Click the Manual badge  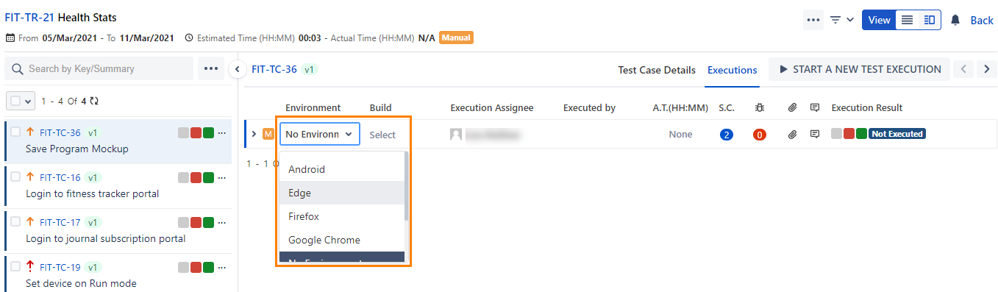tap(456, 38)
